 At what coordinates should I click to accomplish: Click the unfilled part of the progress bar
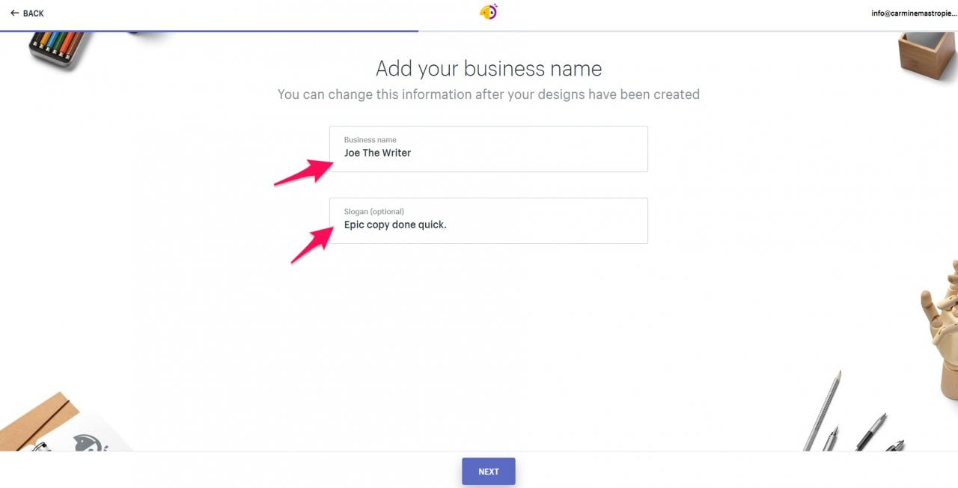(687, 31)
